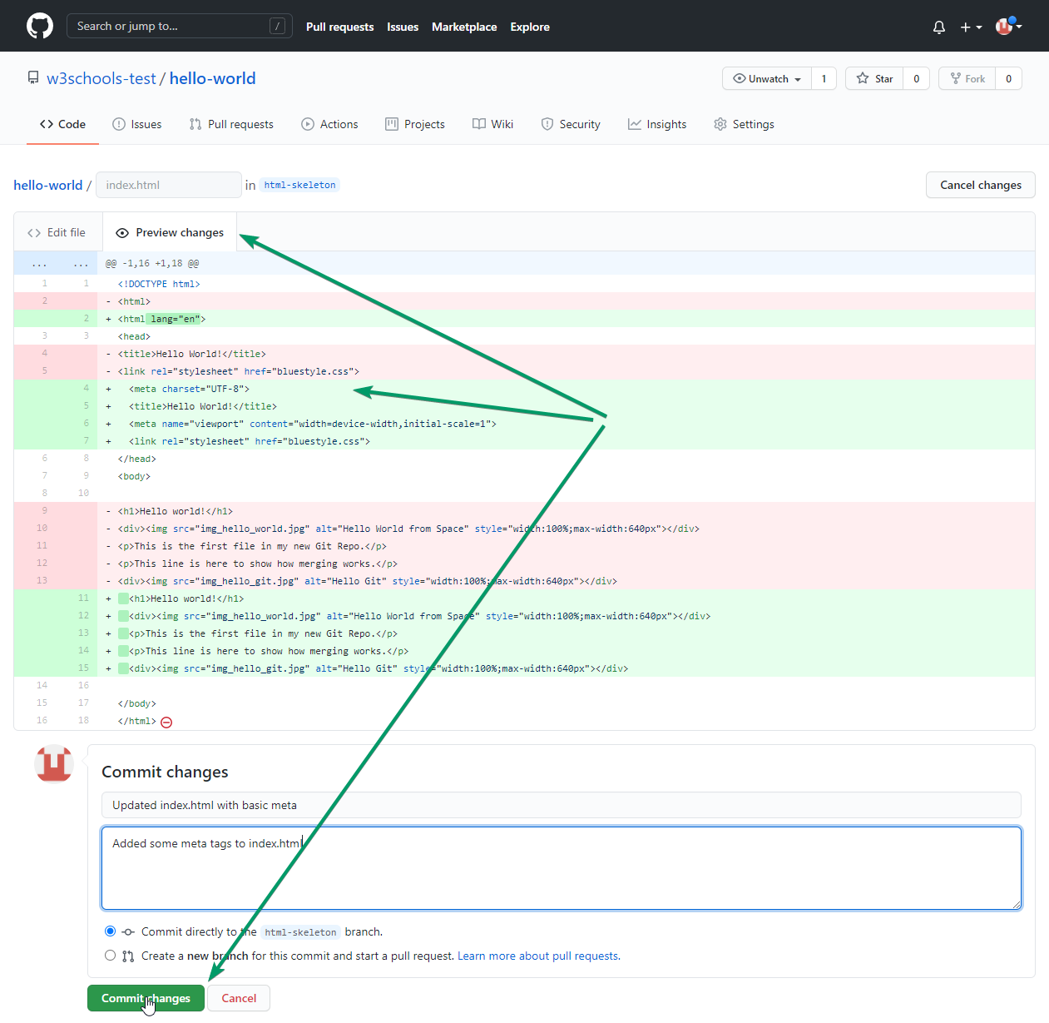Open the user avatar menu
This screenshot has width=1049, height=1023.
[x=1008, y=27]
